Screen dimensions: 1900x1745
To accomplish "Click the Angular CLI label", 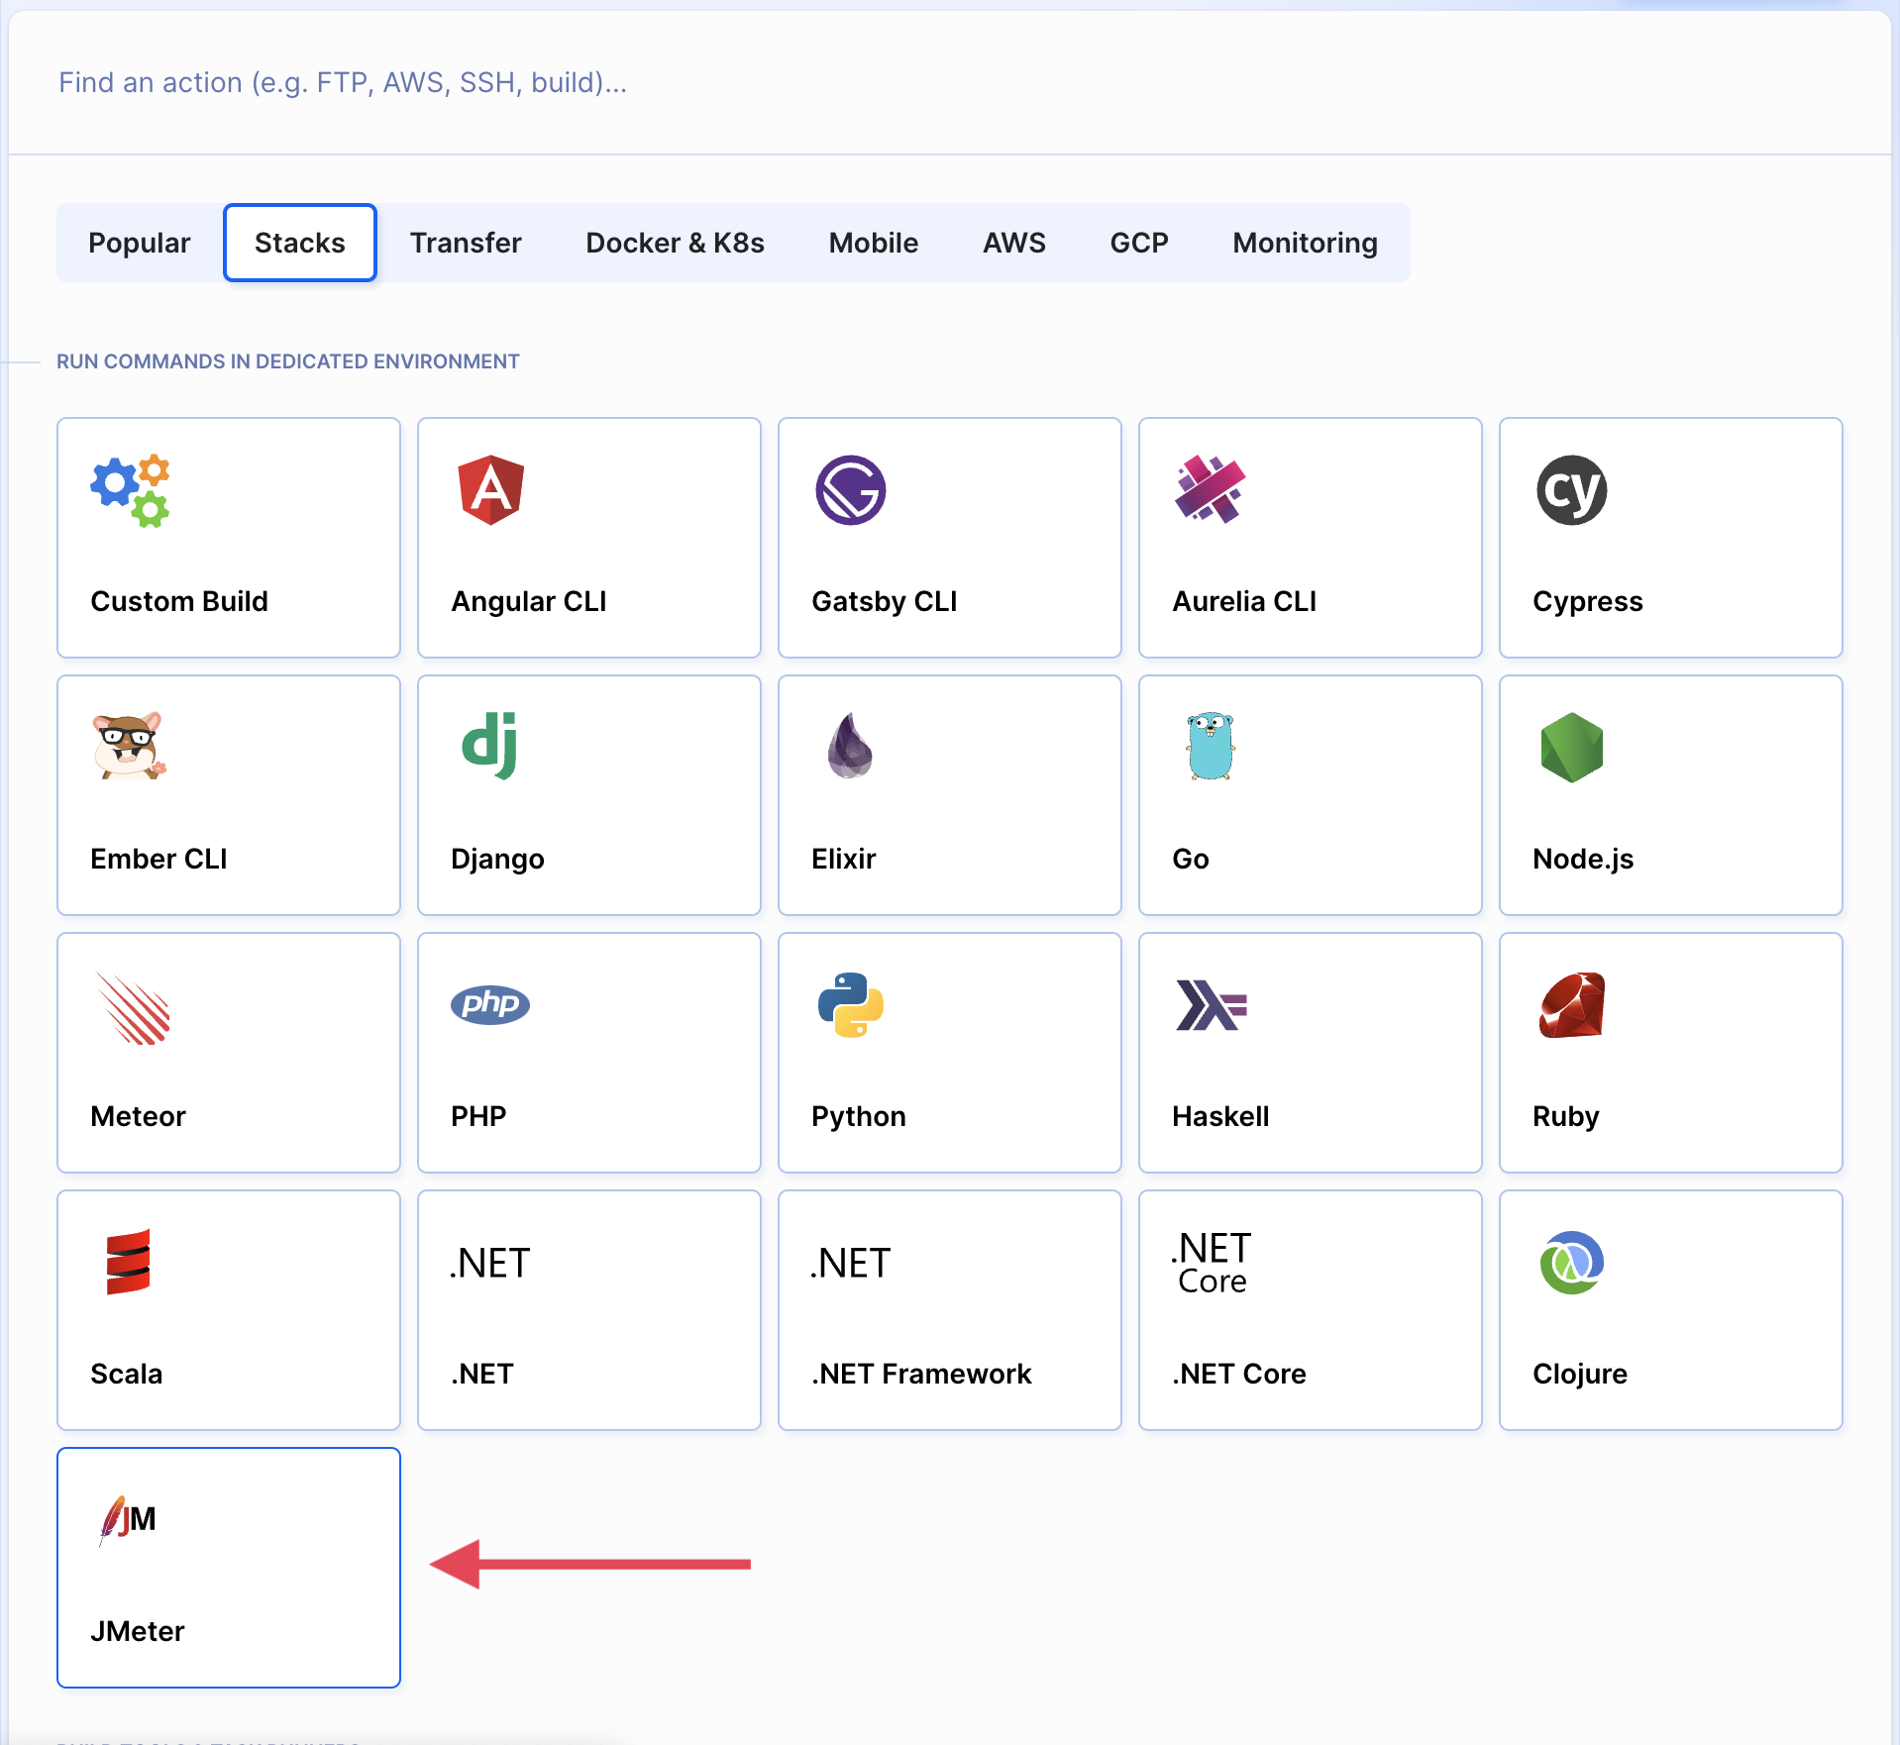I will tap(528, 601).
